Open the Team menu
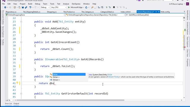 tap(45, 4)
